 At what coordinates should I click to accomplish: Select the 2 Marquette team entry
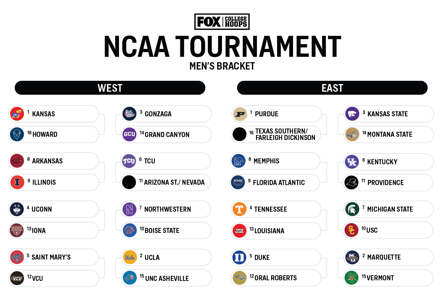pos(388,257)
